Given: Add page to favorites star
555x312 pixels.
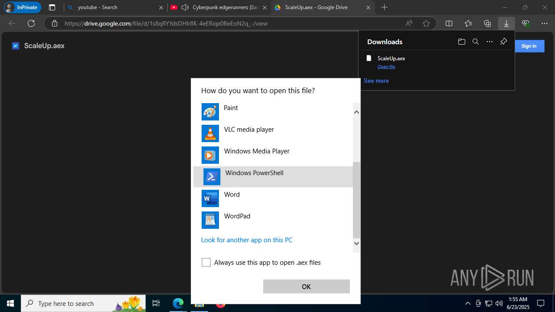Looking at the screenshot, I should [426, 23].
